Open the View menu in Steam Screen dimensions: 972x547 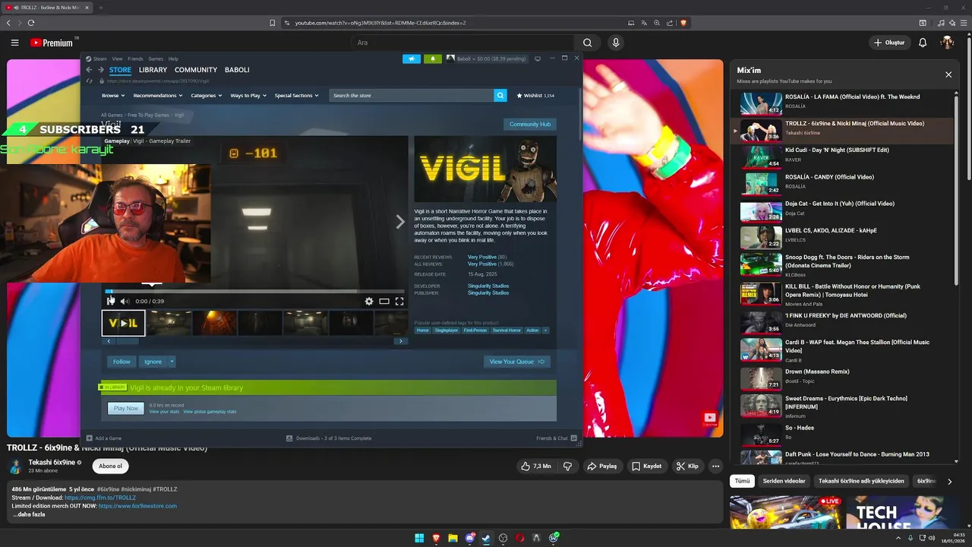tap(117, 58)
